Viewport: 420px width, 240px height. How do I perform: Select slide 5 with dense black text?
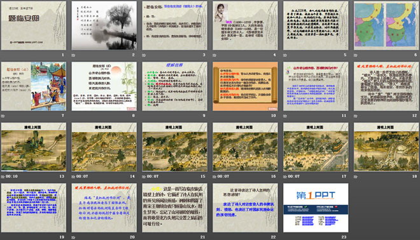pos(316,25)
